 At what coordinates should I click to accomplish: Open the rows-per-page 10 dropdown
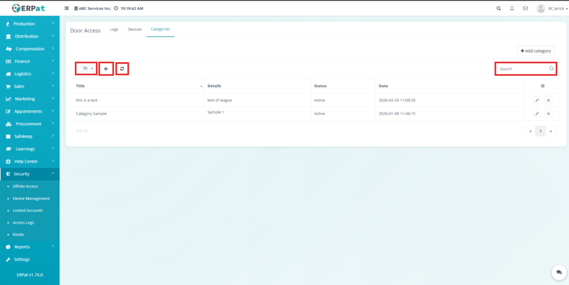[x=86, y=69]
